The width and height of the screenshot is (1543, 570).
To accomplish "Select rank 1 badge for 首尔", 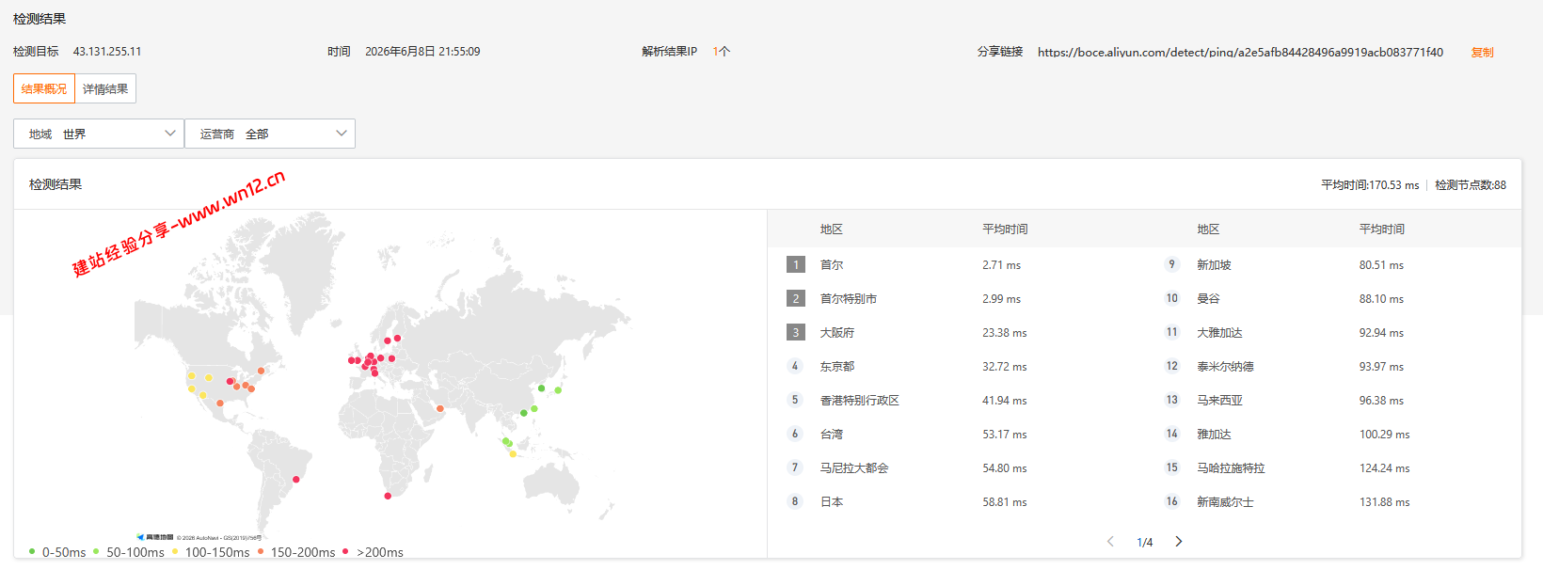I will (x=796, y=264).
